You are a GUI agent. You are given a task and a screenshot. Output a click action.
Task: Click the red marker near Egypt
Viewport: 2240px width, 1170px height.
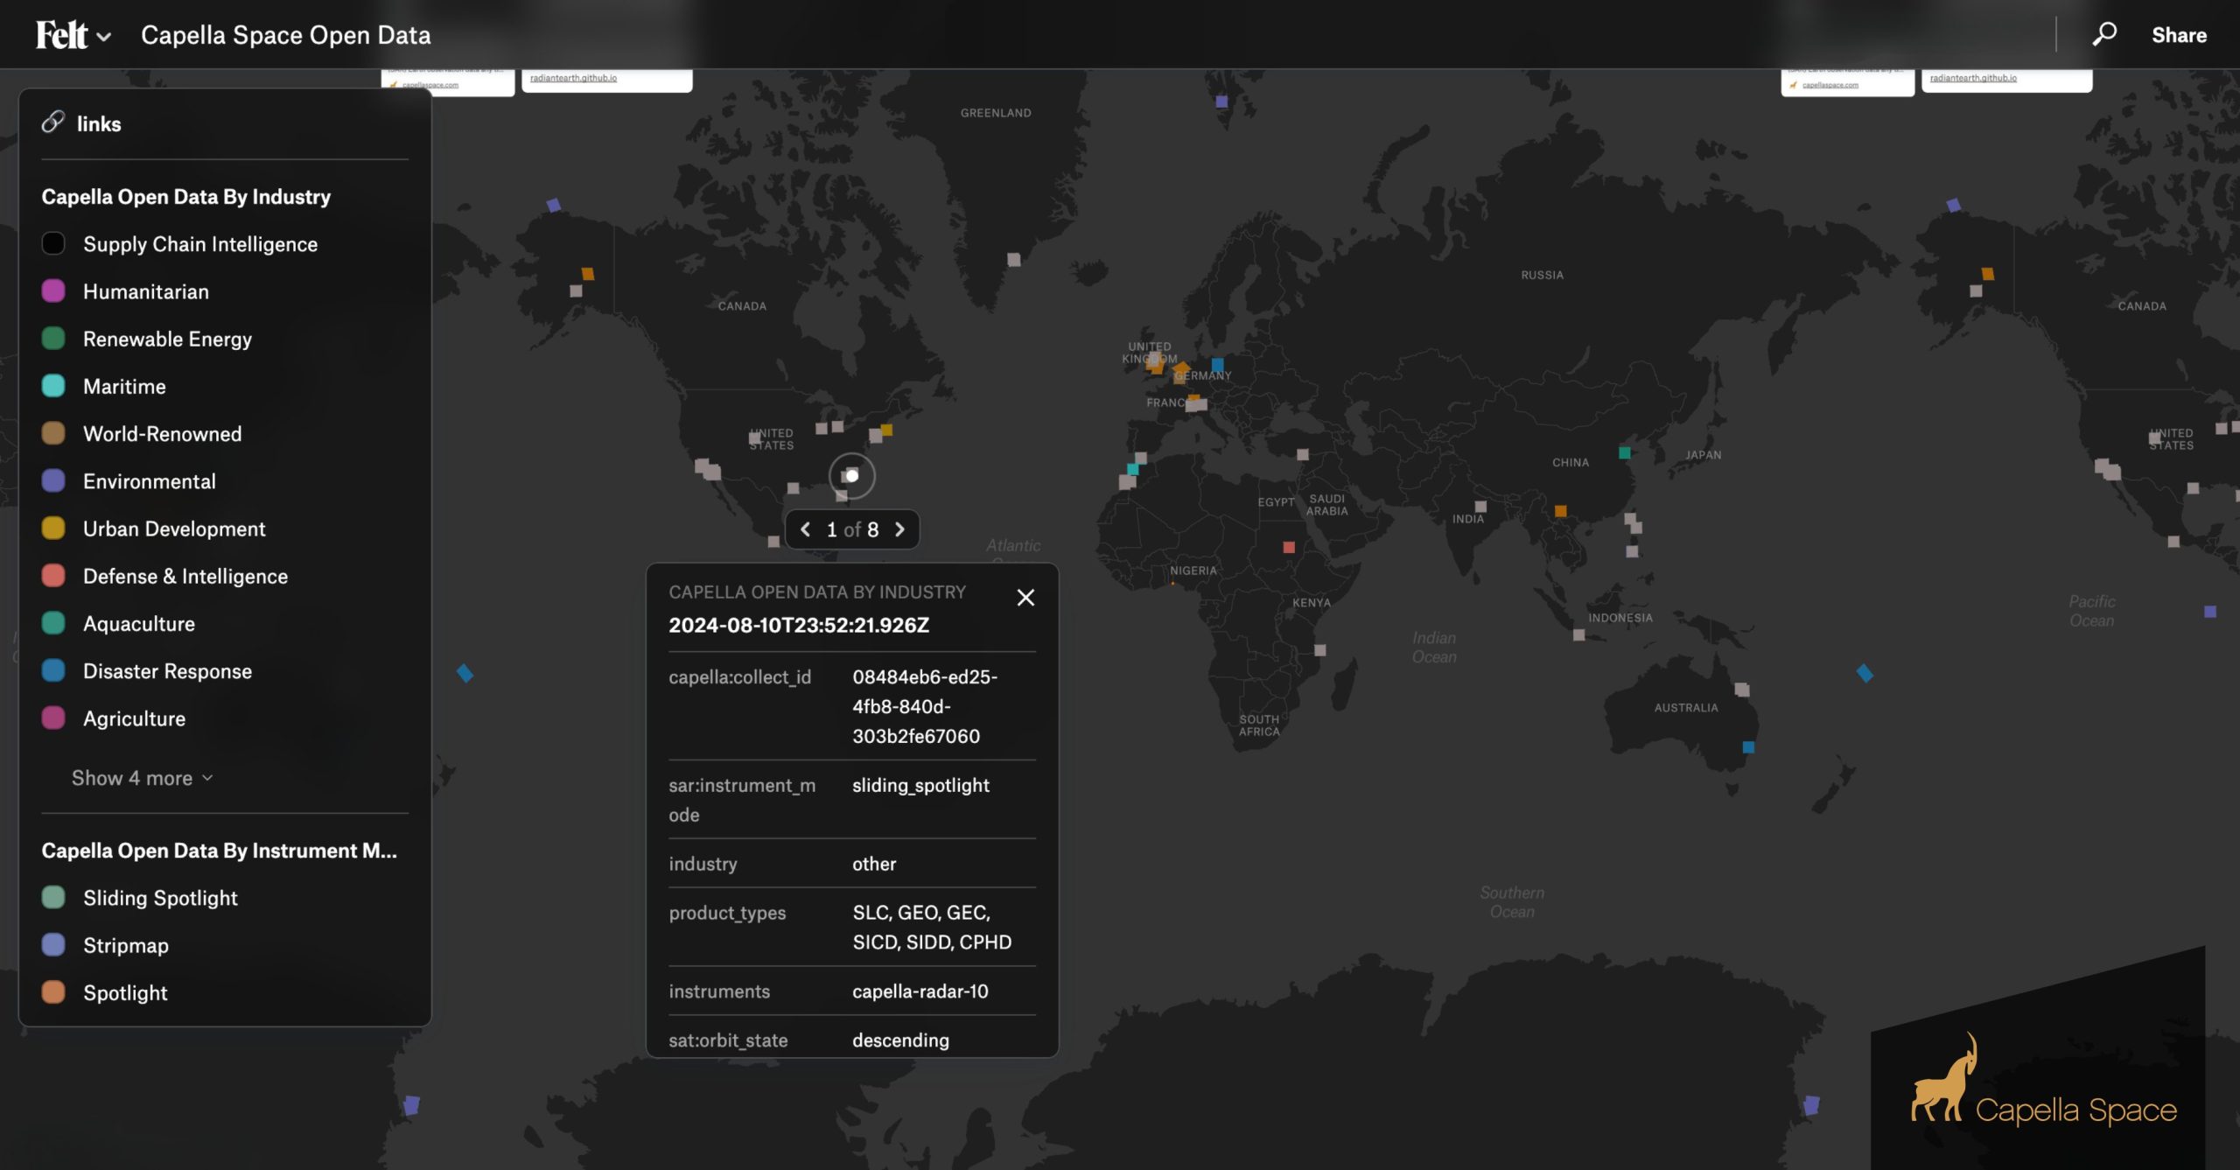click(1289, 547)
